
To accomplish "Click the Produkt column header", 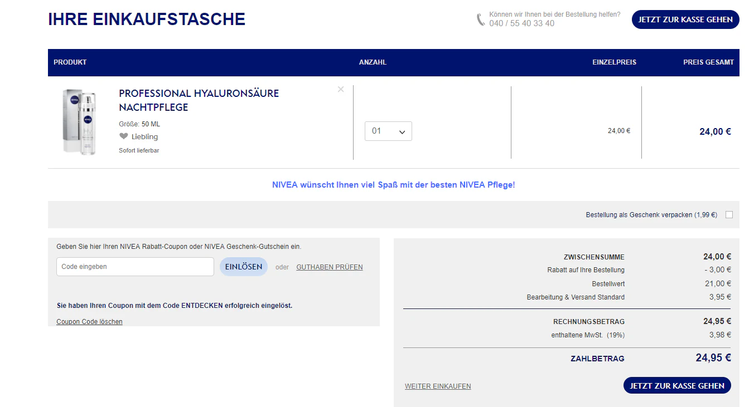I will click(70, 62).
